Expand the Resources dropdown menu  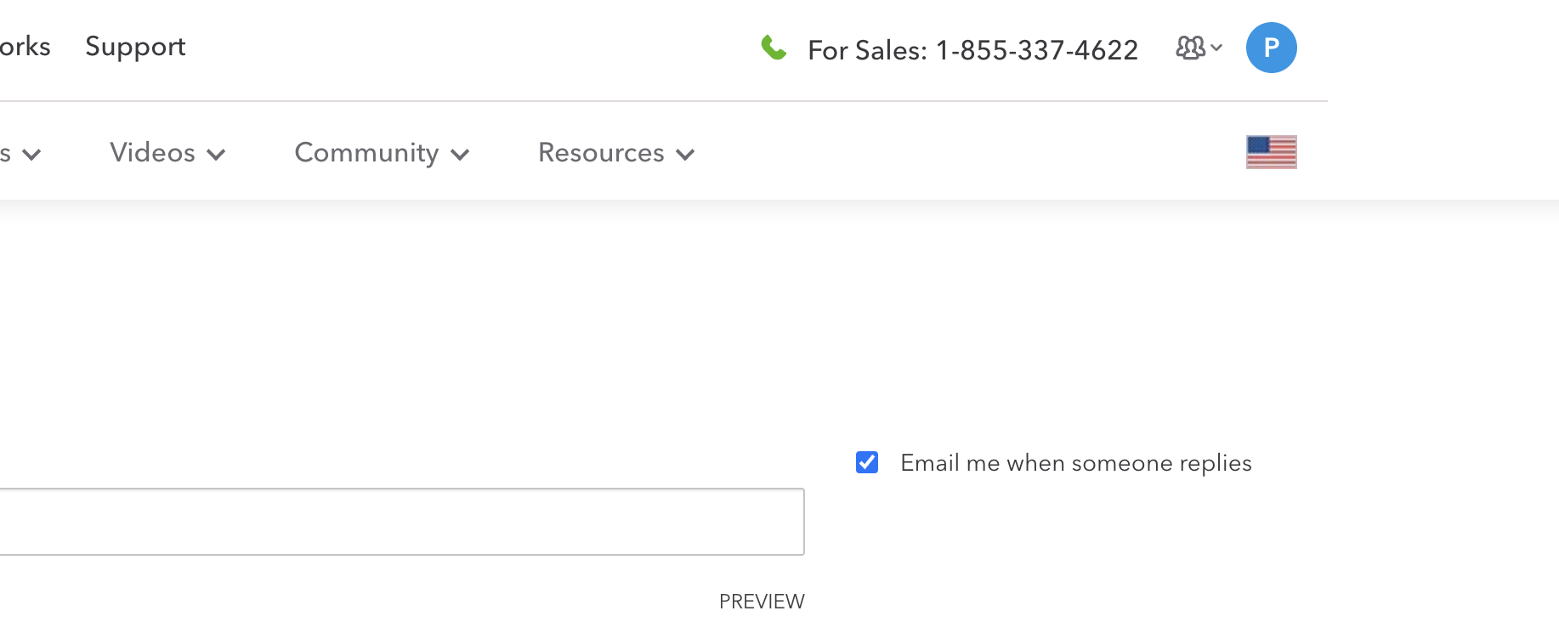[x=601, y=153]
